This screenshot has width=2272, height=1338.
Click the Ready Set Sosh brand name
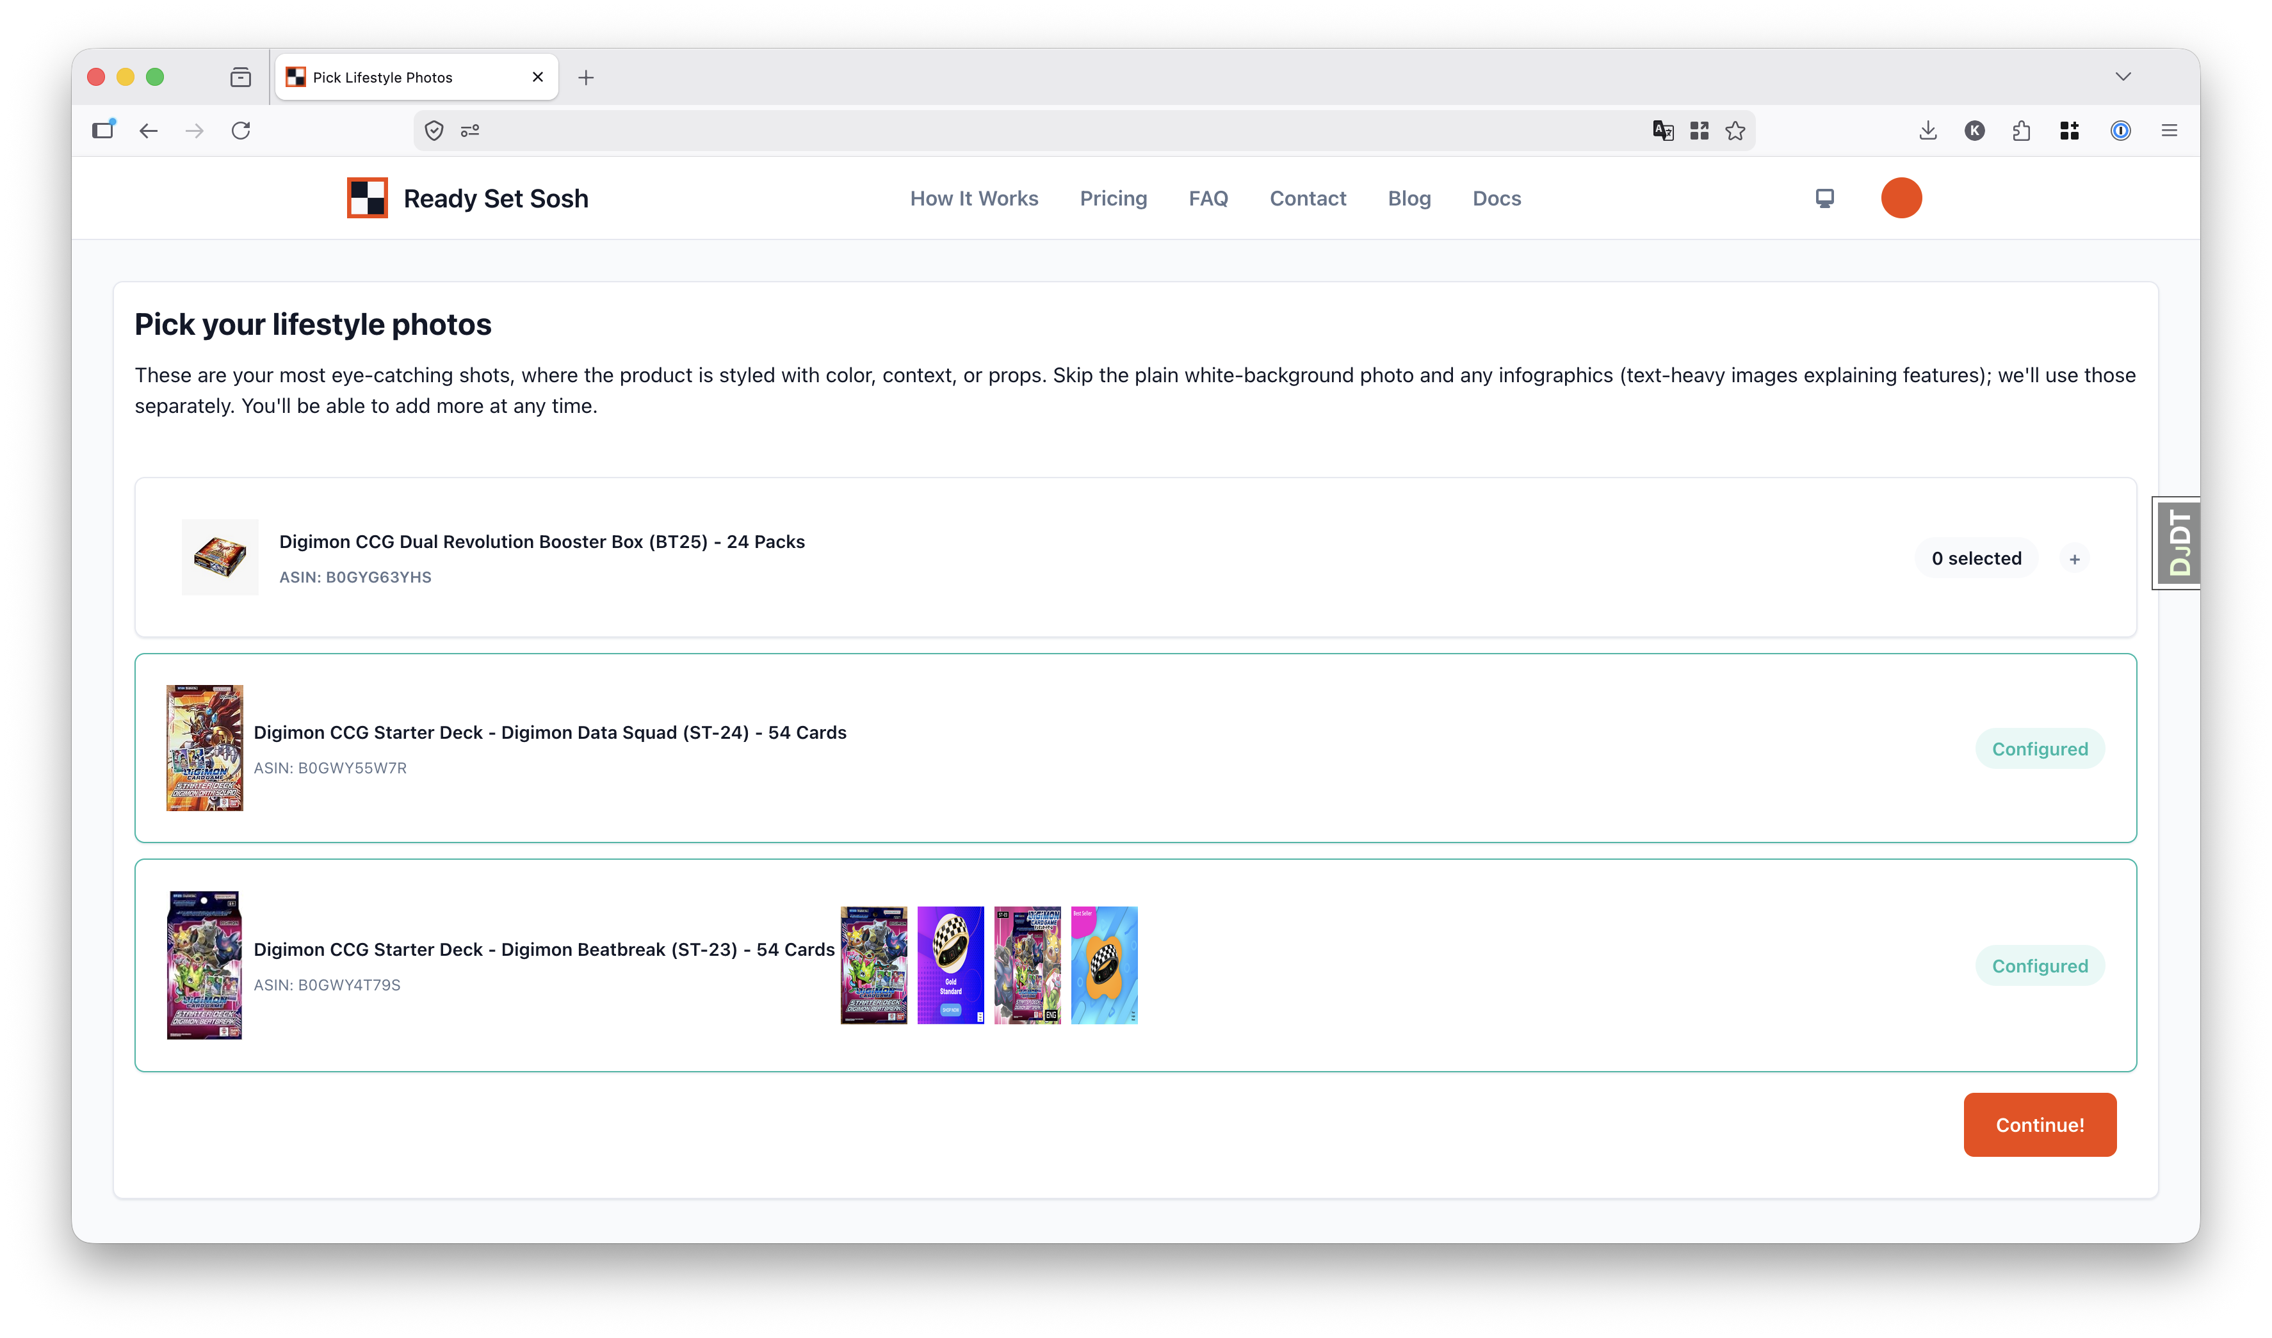(x=496, y=198)
